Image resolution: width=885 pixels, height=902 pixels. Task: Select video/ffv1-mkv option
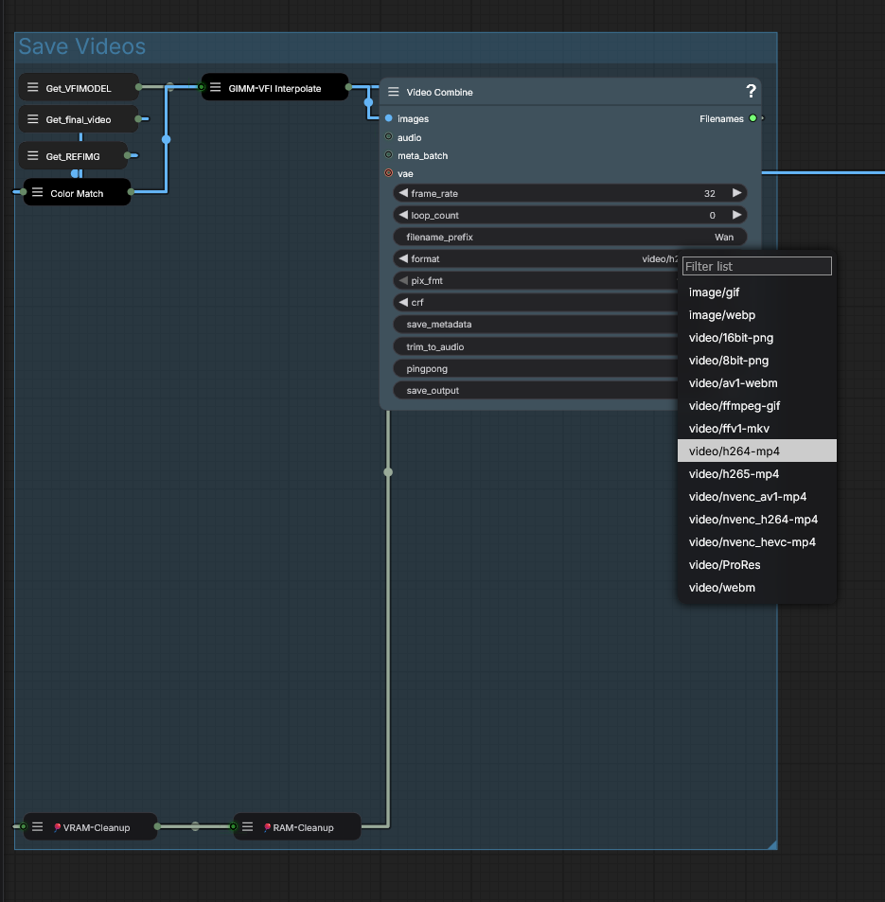pyautogui.click(x=756, y=429)
